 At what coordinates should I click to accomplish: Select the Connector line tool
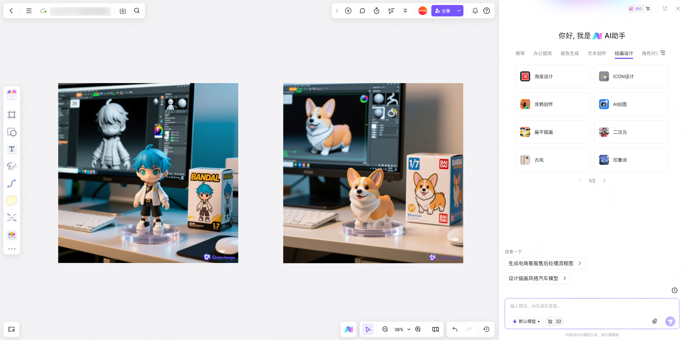click(x=12, y=183)
